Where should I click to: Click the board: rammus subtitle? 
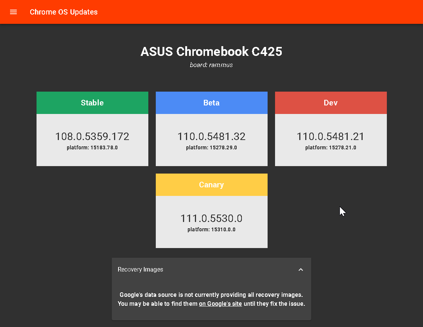(x=212, y=65)
